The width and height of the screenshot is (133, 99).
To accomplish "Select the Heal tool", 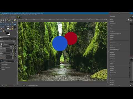I will (12, 29).
